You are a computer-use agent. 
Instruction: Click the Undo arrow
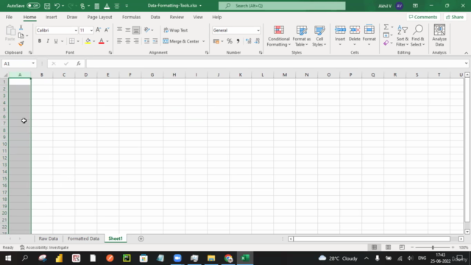tap(57, 6)
